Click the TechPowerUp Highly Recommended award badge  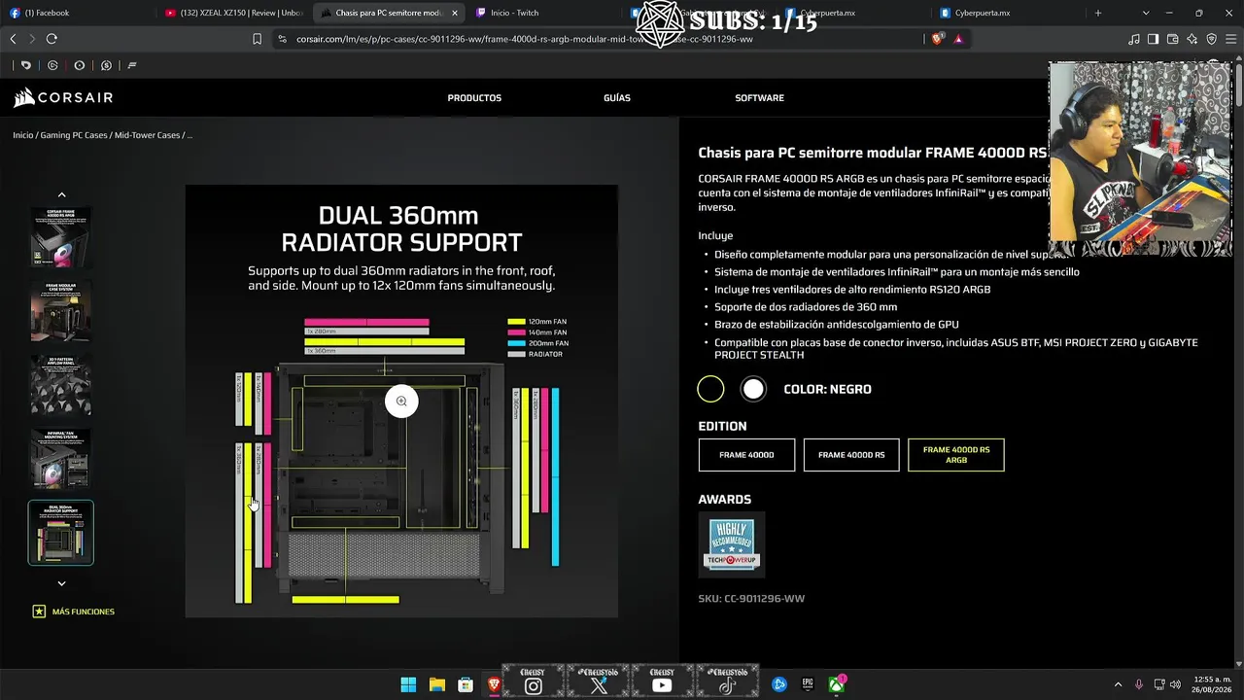[x=732, y=545]
